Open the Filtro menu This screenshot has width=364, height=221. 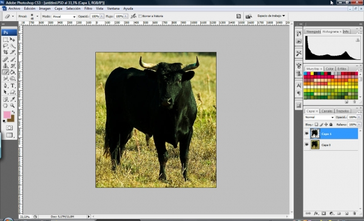(x=88, y=8)
